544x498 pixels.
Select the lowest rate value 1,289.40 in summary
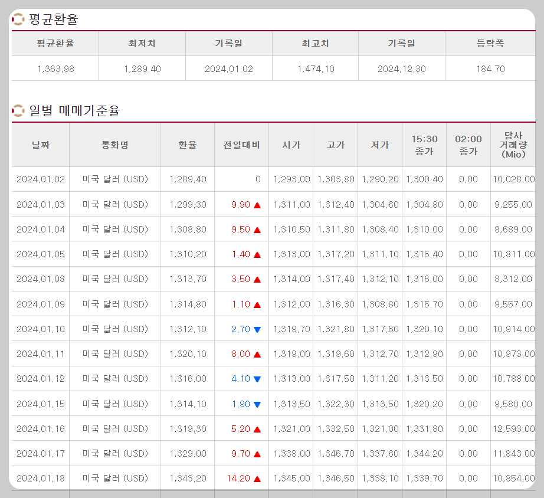142,68
